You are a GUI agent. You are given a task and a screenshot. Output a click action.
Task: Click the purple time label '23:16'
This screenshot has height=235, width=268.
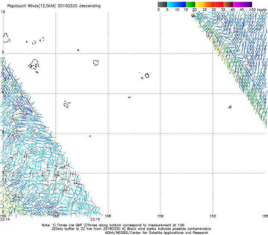click(95, 219)
